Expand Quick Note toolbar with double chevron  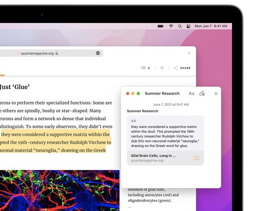[216, 94]
